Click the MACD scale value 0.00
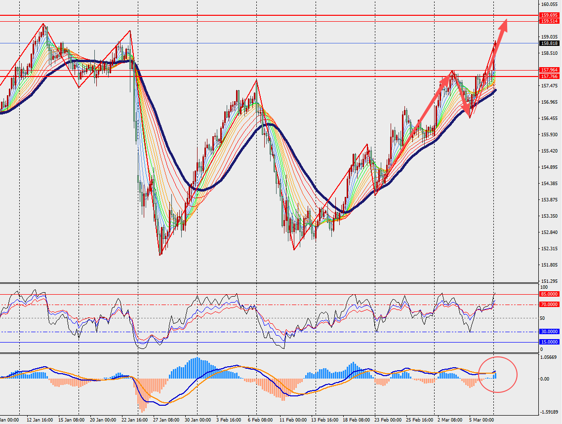This screenshot has height=424, width=562. [544, 379]
